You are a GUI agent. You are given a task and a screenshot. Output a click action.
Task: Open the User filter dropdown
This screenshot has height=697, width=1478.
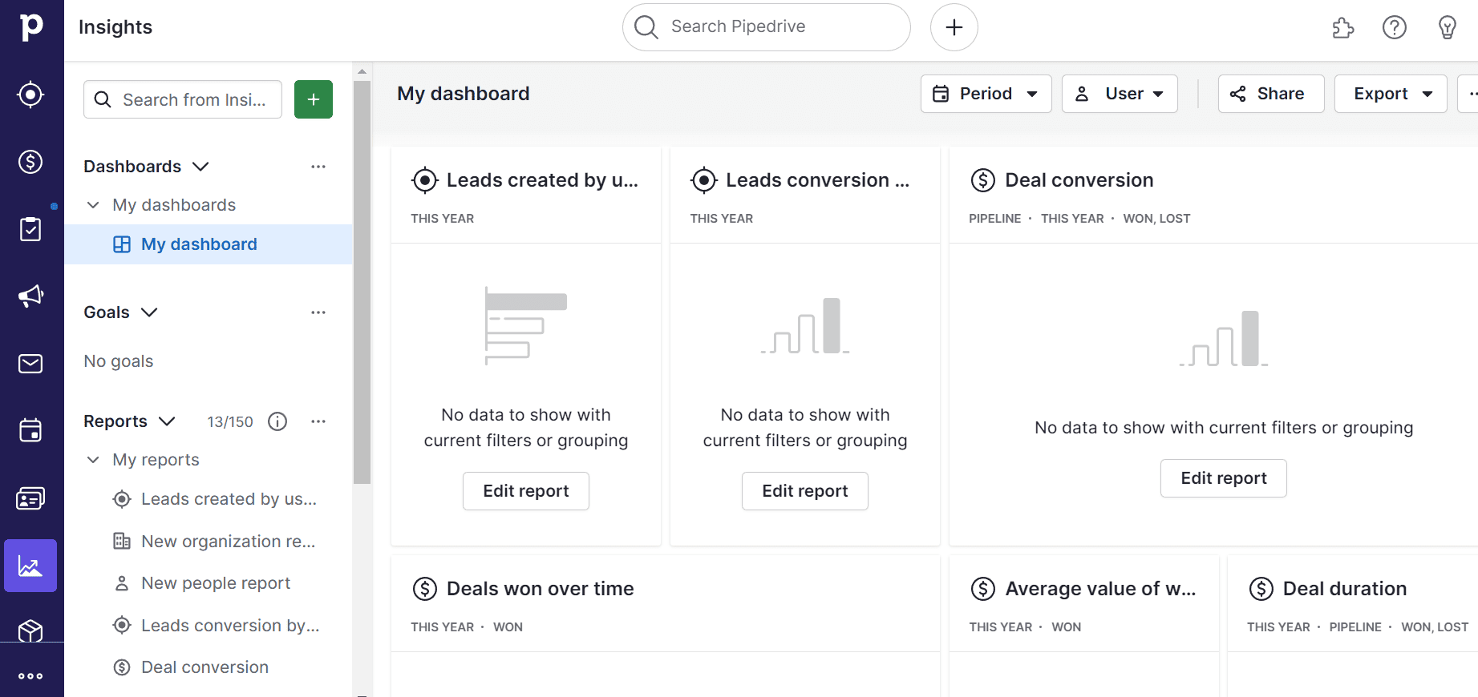1120,94
